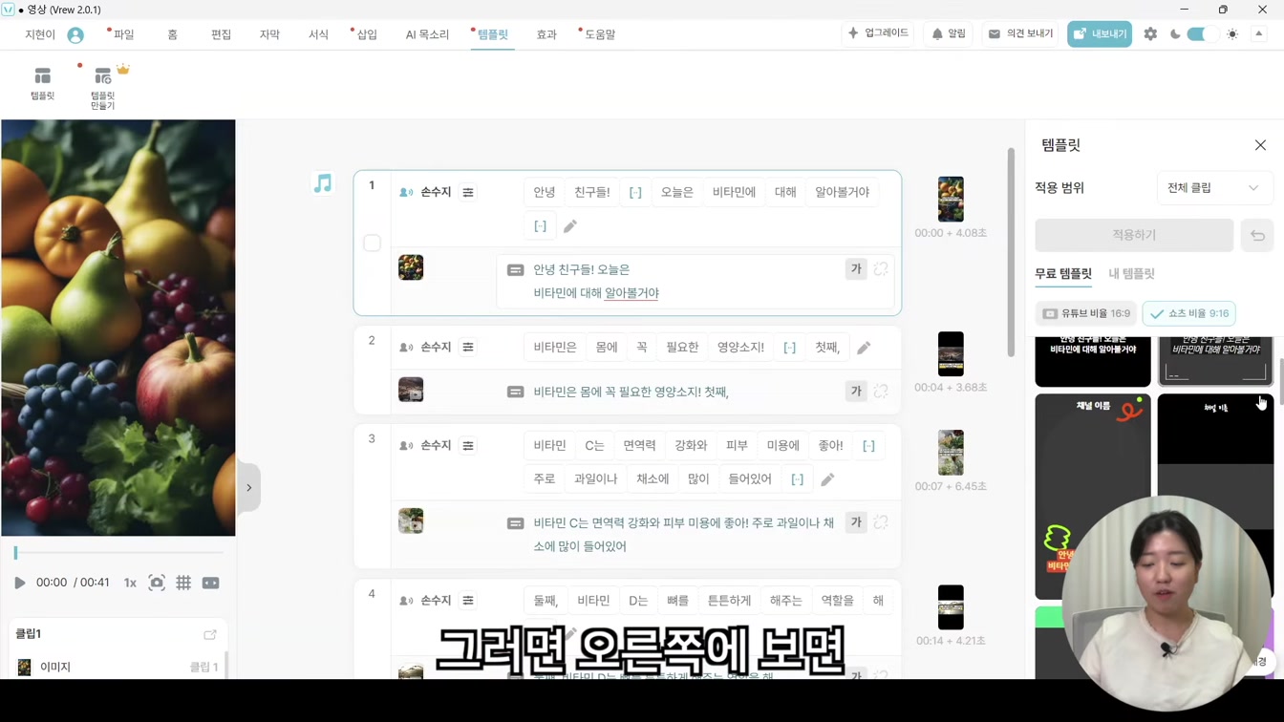Edit clip 2 words with pencil icon

point(864,348)
